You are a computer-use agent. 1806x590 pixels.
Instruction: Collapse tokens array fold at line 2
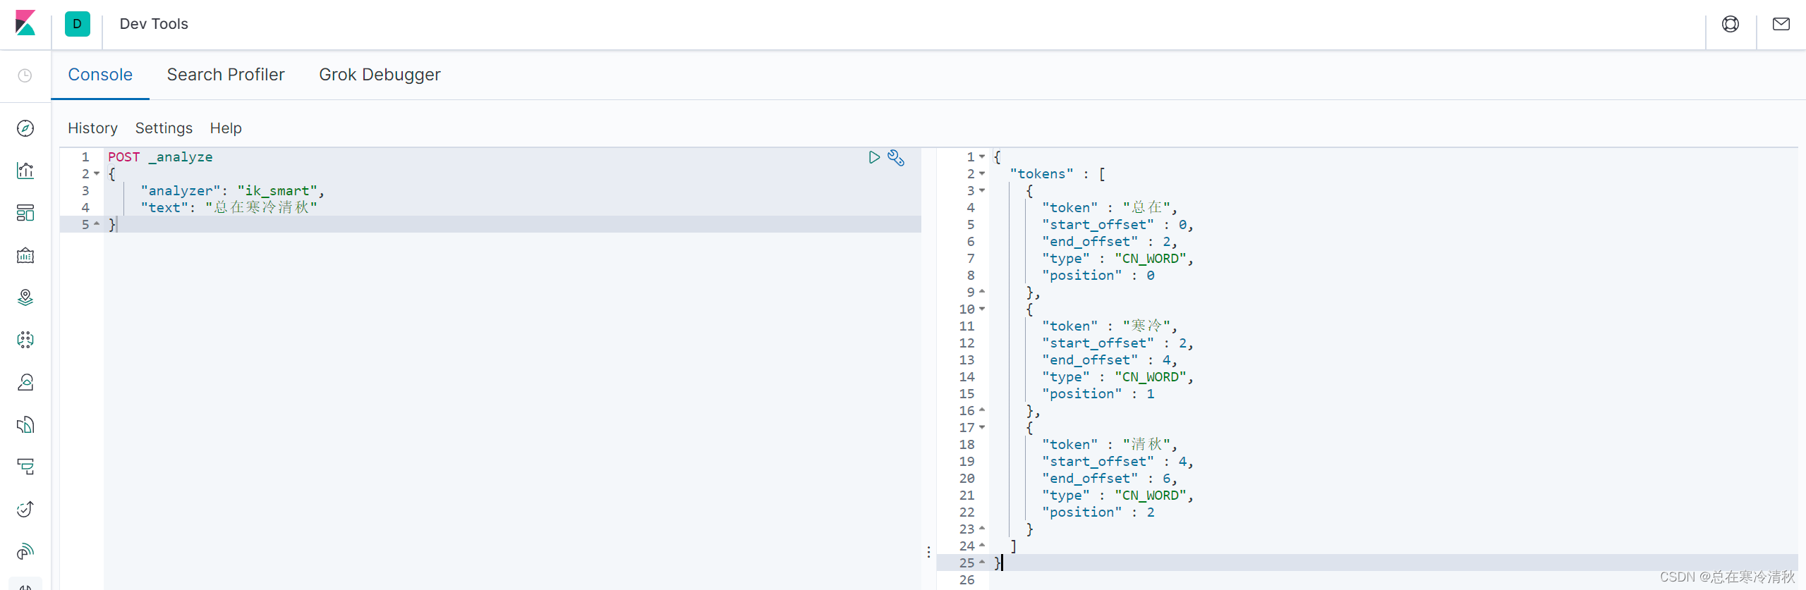[x=982, y=173]
